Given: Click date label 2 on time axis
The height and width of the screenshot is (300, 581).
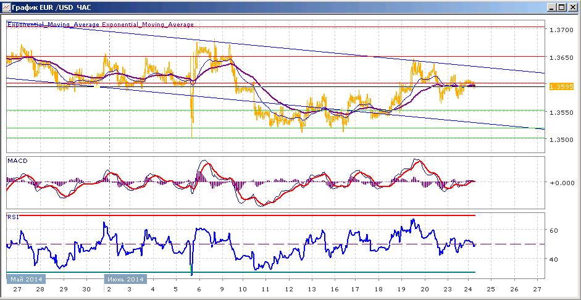Looking at the screenshot, I should click(x=109, y=290).
